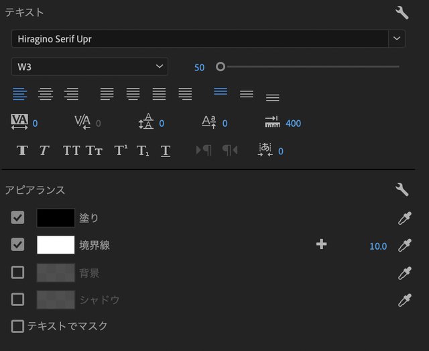Image resolution: width=429 pixels, height=351 pixels.
Task: Center align the text
Action: click(46, 94)
